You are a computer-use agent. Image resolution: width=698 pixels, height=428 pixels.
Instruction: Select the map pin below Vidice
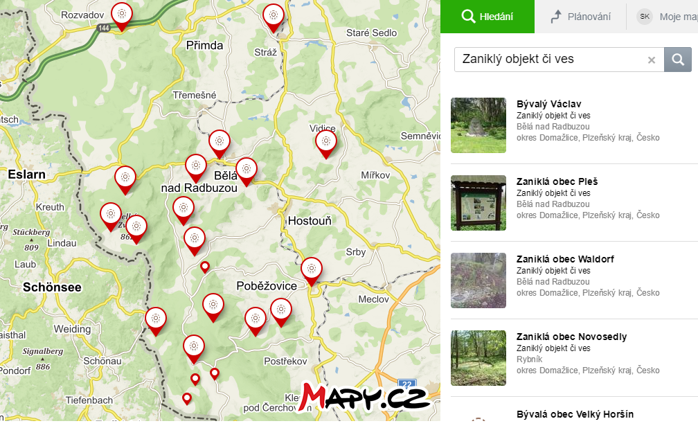click(x=326, y=143)
